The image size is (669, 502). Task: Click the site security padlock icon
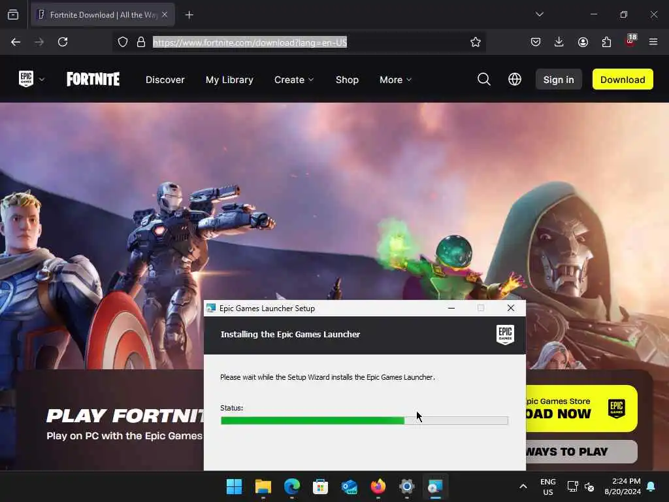pos(141,42)
